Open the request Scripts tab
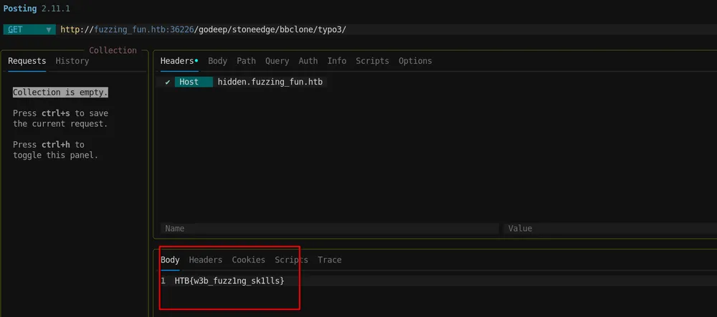 [x=372, y=61]
